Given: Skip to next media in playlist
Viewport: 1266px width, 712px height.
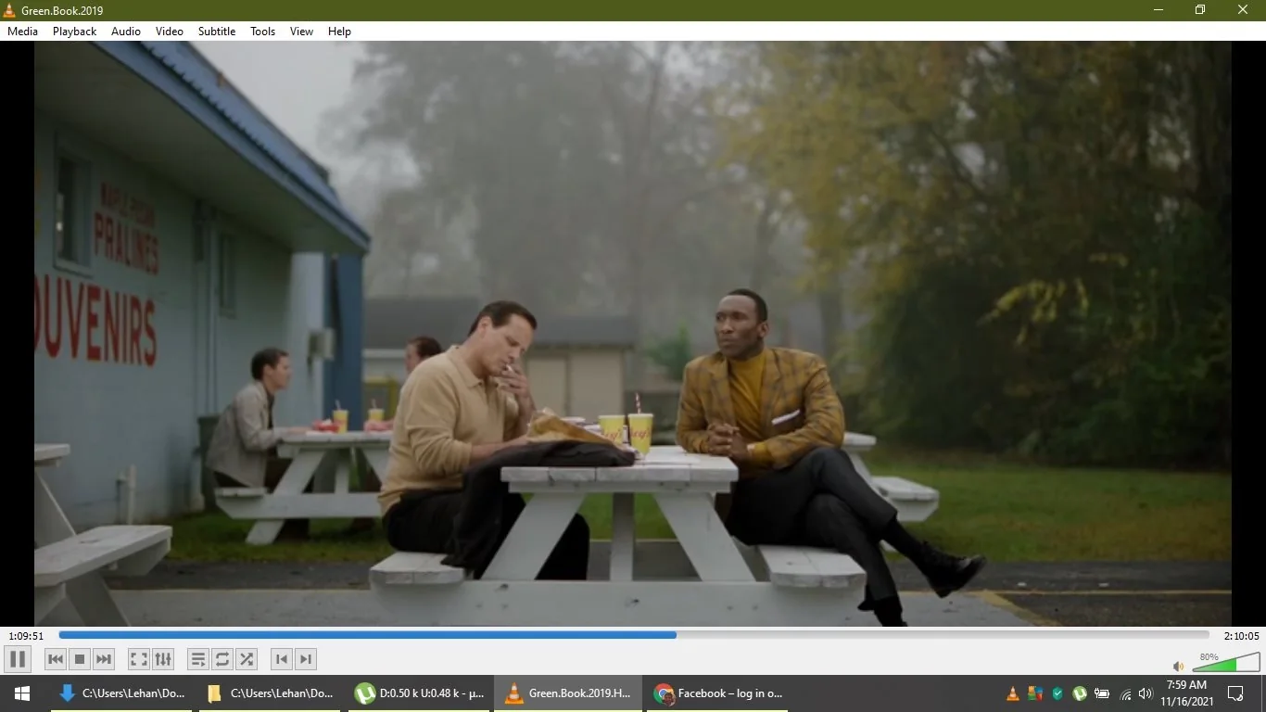Looking at the screenshot, I should [104, 659].
